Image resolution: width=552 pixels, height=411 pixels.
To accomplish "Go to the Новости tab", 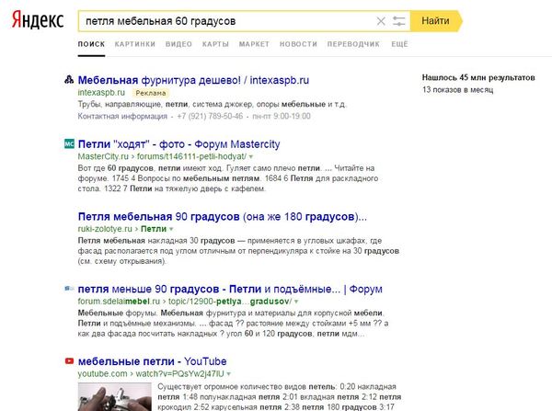I will [298, 44].
